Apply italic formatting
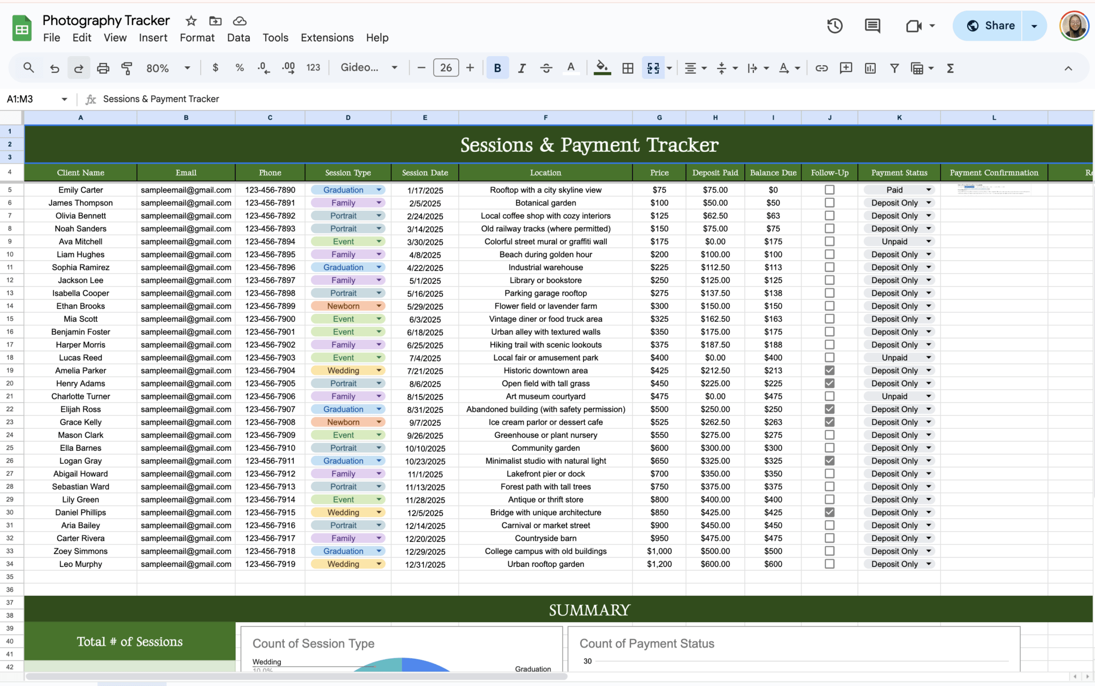Image resolution: width=1095 pixels, height=686 pixels. pos(522,67)
